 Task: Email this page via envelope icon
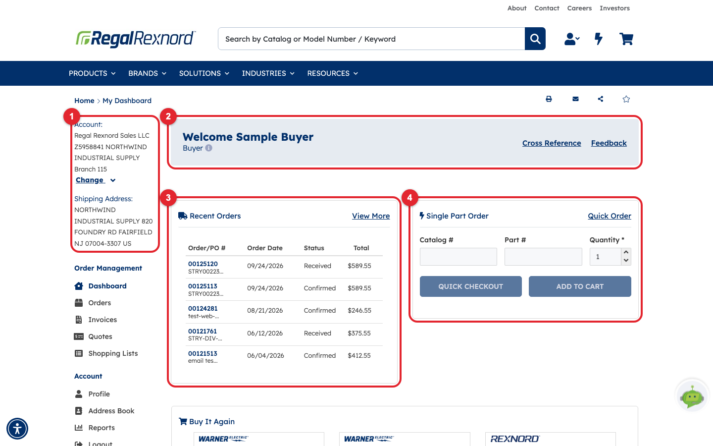click(x=575, y=99)
